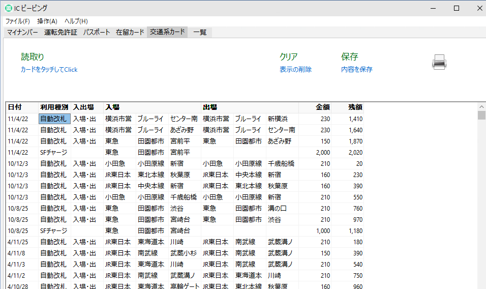Click the IC ピーピング app icon in title bar
This screenshot has height=289, width=486.
9,8
